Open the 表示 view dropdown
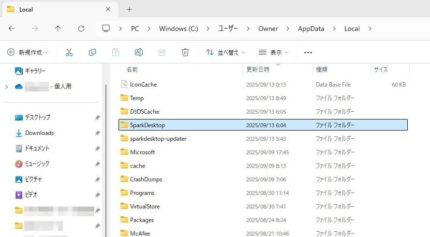This screenshot has width=430, height=237. point(273,52)
